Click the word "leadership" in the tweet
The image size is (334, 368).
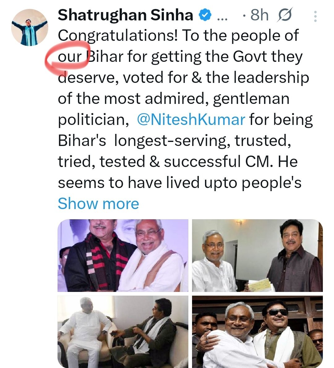[271, 78]
